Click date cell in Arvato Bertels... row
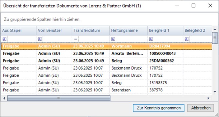Viewport: 219px width, 117px height. tap(91, 53)
